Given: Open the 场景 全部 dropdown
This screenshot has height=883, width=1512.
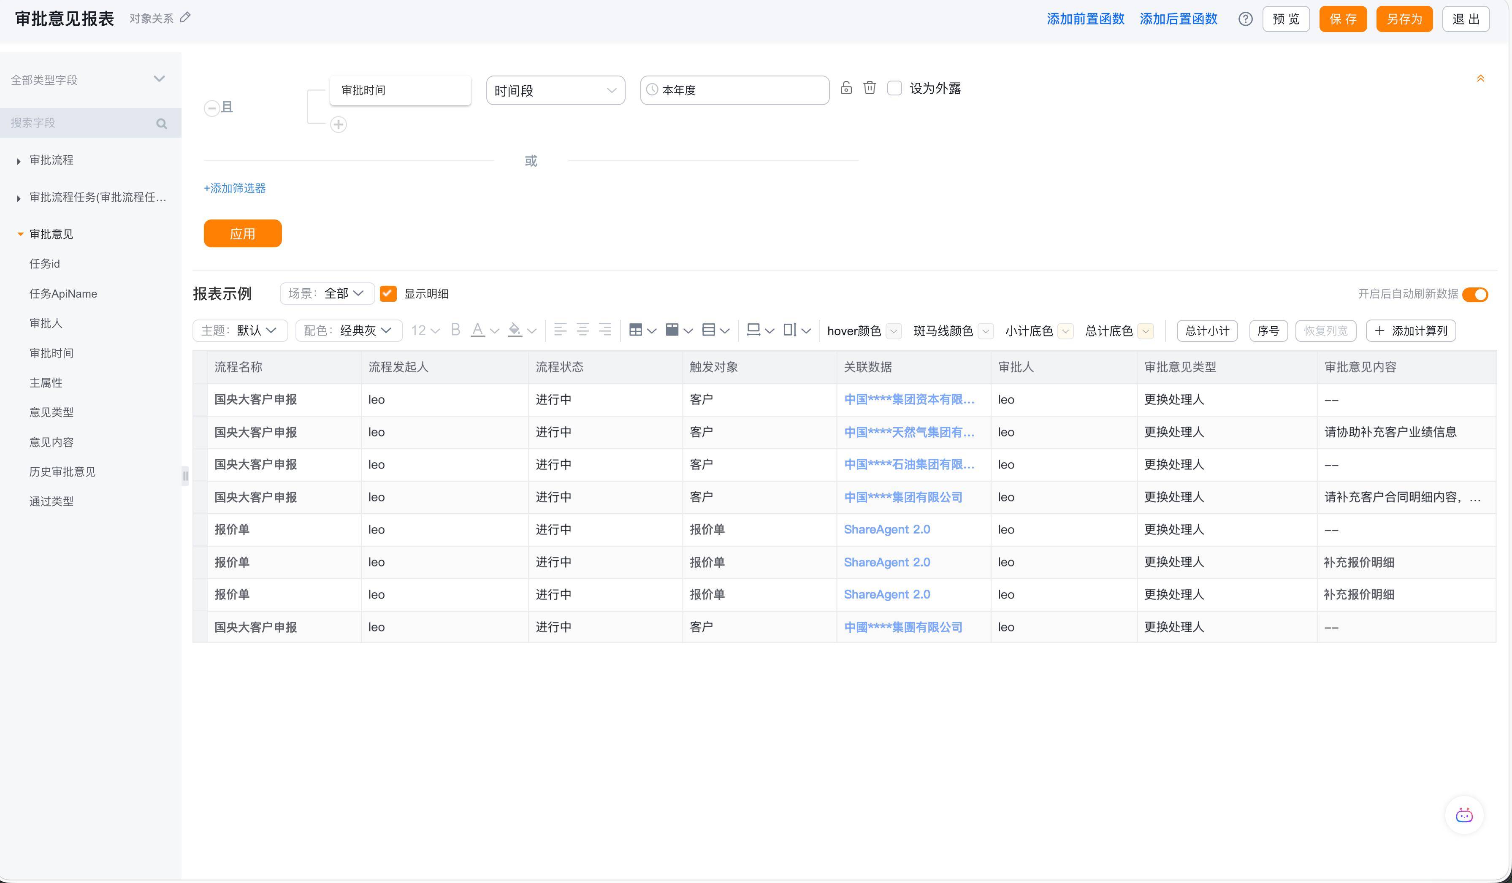Looking at the screenshot, I should point(327,293).
